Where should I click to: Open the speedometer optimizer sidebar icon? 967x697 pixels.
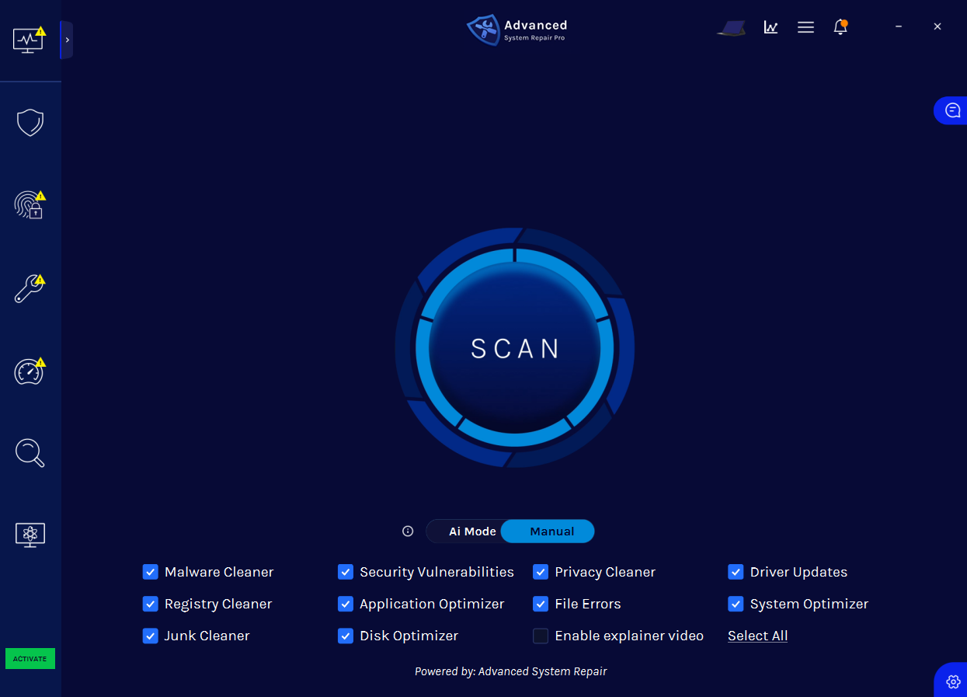pyautogui.click(x=30, y=371)
